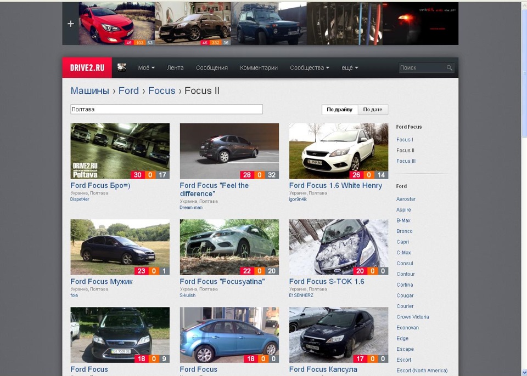Open Bronco in Ford model list

(x=405, y=231)
